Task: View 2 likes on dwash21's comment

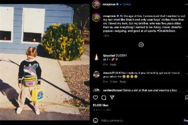Action: (x=114, y=82)
